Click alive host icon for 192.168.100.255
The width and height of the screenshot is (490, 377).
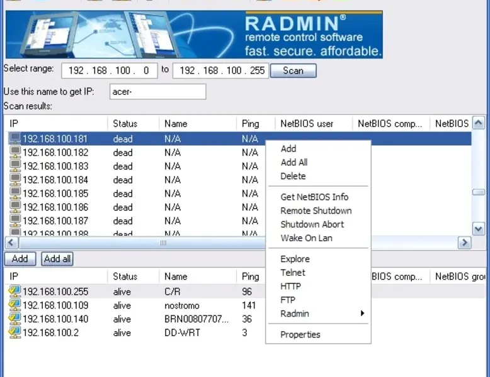[14, 292]
